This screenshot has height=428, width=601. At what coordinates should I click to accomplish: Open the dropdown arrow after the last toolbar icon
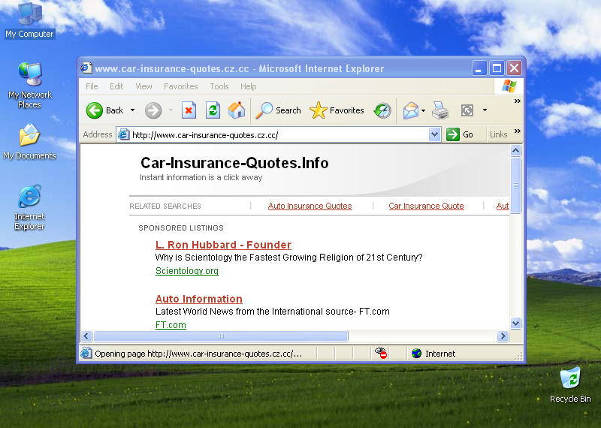pos(485,110)
